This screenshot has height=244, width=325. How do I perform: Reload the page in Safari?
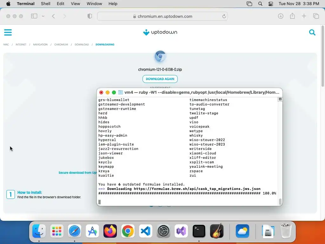[x=224, y=16]
